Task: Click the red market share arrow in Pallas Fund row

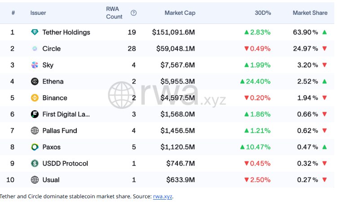Action: (x=324, y=130)
